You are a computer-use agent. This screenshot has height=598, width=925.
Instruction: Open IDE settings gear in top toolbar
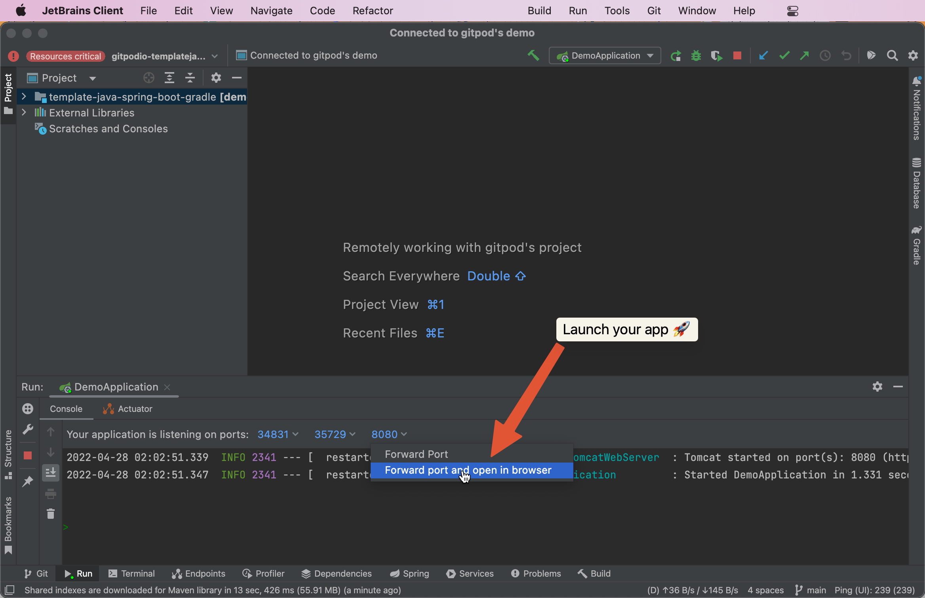[x=913, y=56]
